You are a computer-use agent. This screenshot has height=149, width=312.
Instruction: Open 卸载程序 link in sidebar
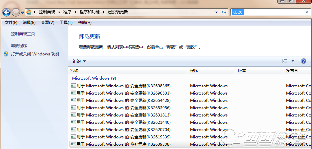point(19,46)
